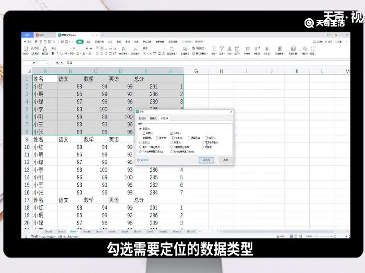The height and width of the screenshot is (273, 365).
Task: Open the File menu dropdown
Action: 28,42
